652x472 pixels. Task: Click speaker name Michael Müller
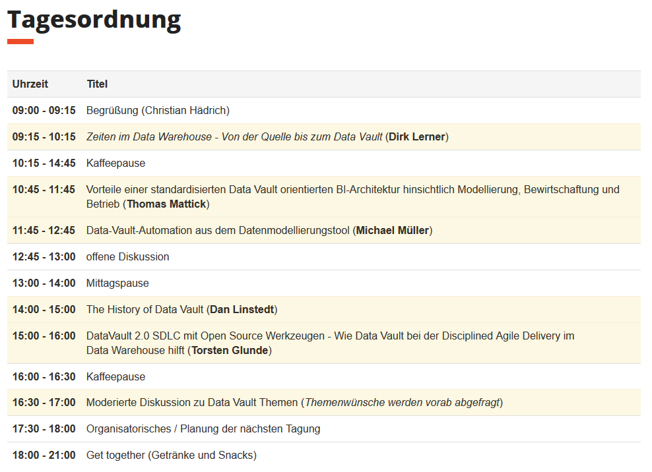tap(393, 231)
